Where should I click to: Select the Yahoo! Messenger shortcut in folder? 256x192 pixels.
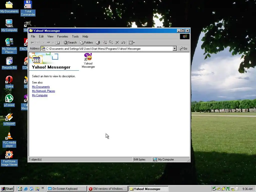(88, 60)
